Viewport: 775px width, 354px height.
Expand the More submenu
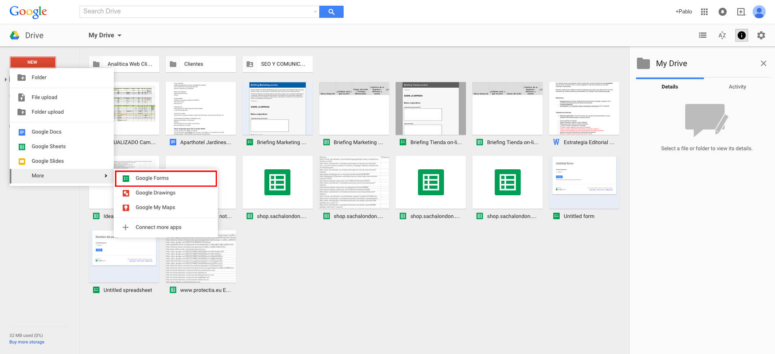coord(62,176)
